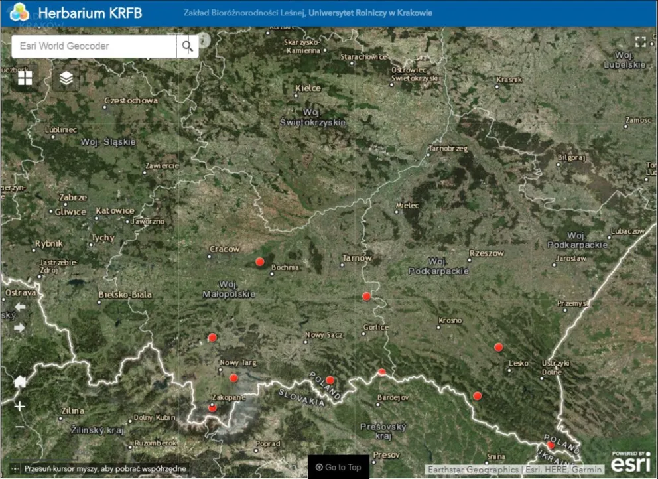658x479 pixels.
Task: Open the basemap gallery grid icon
Action: coord(25,78)
